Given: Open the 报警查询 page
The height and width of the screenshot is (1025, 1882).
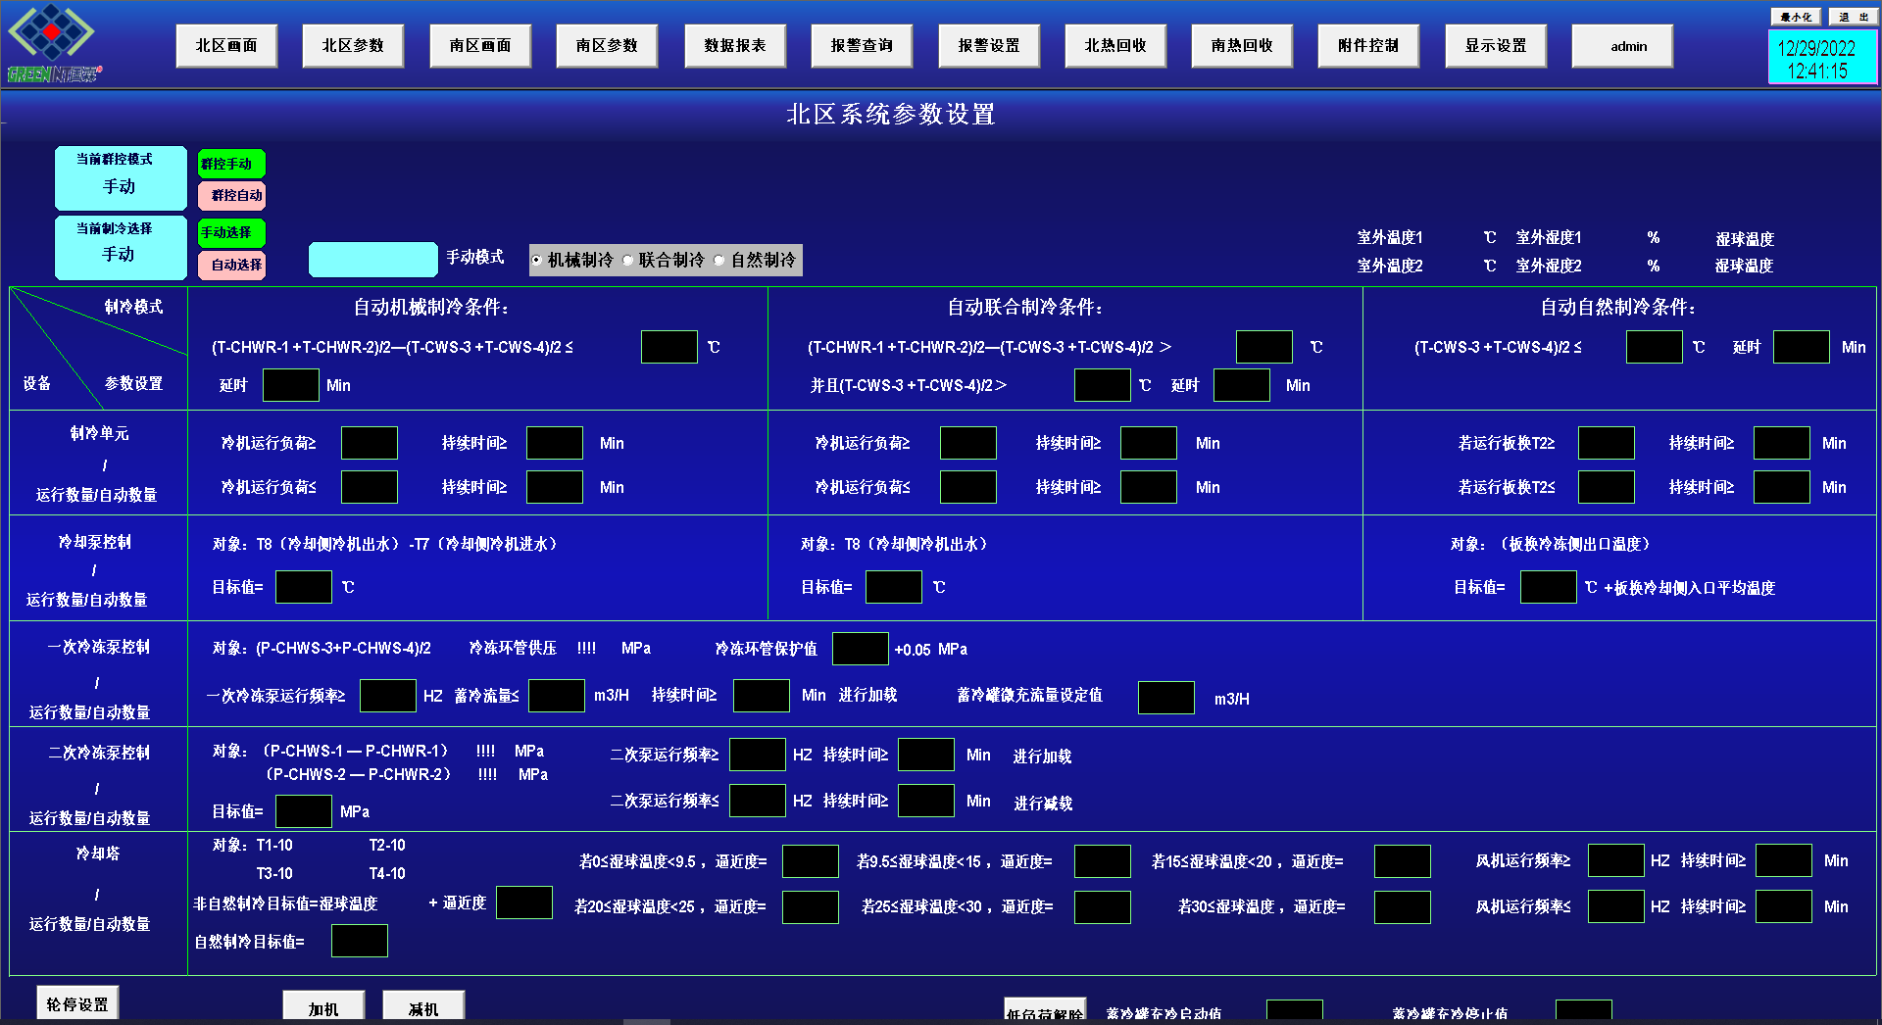Looking at the screenshot, I should point(862,46).
